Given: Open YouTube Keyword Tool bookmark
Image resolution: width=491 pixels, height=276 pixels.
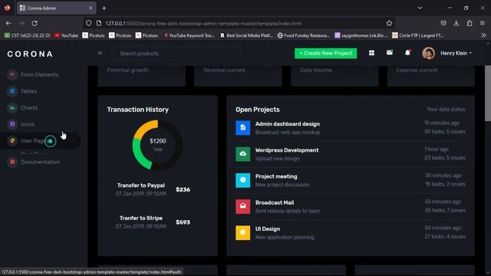Looking at the screenshot, I should pyautogui.click(x=189, y=35).
